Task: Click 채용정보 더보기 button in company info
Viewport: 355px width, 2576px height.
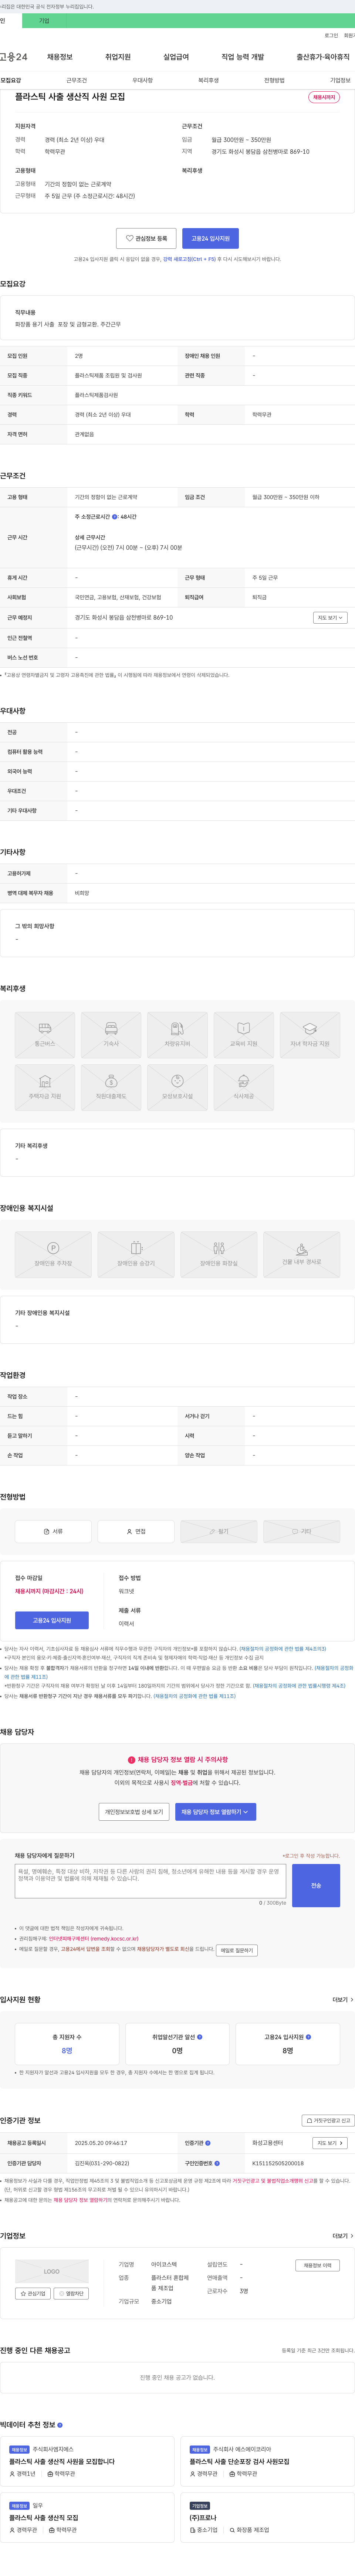Action: (x=318, y=2265)
